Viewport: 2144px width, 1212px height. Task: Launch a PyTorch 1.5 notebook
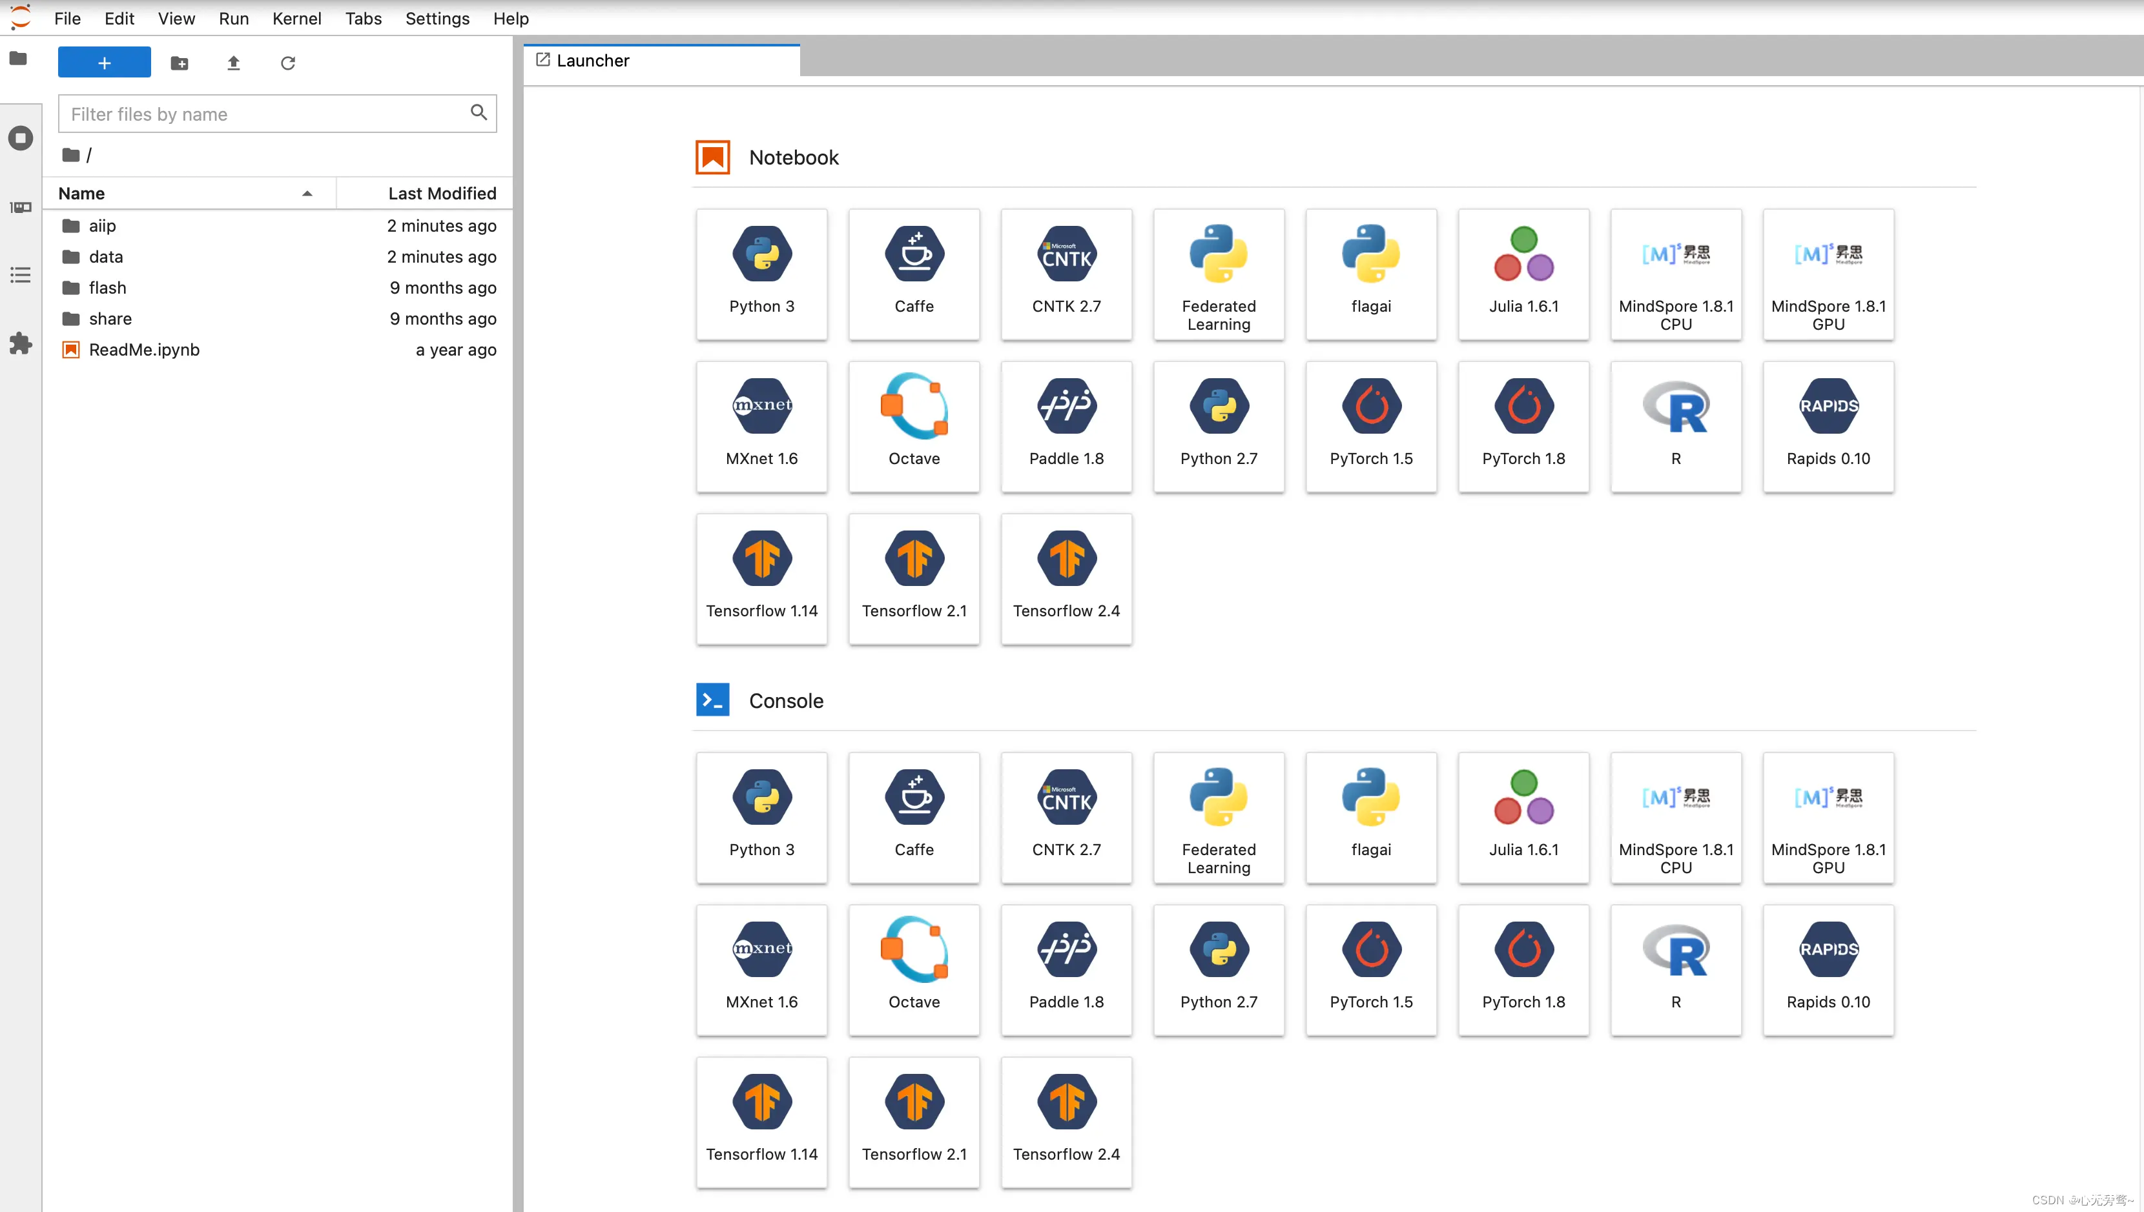click(x=1372, y=426)
